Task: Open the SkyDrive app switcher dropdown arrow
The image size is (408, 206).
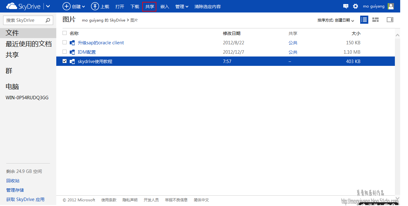Action: 48,6
